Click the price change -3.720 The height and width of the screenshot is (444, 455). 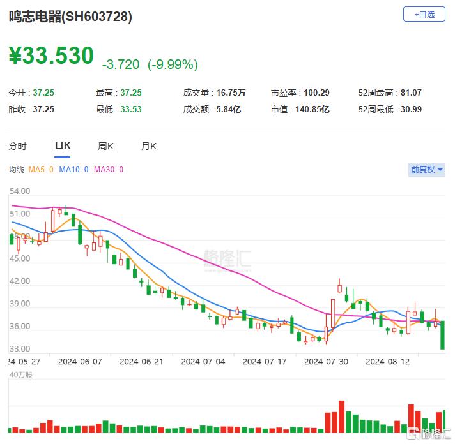(121, 64)
